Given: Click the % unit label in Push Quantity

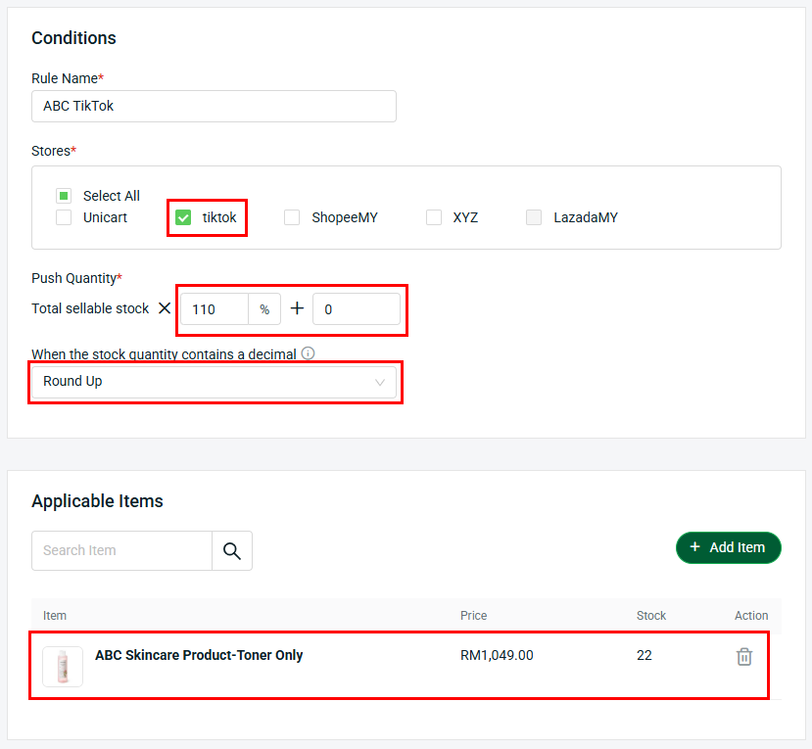Looking at the screenshot, I should tap(264, 309).
